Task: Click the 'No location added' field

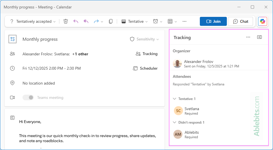Action: pos(39,83)
